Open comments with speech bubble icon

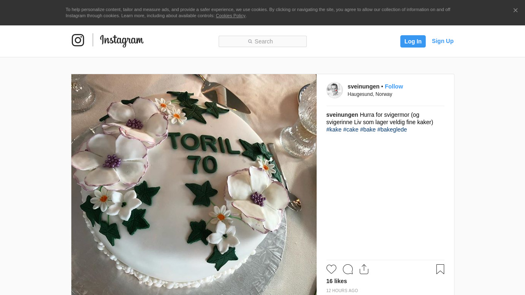point(348,269)
